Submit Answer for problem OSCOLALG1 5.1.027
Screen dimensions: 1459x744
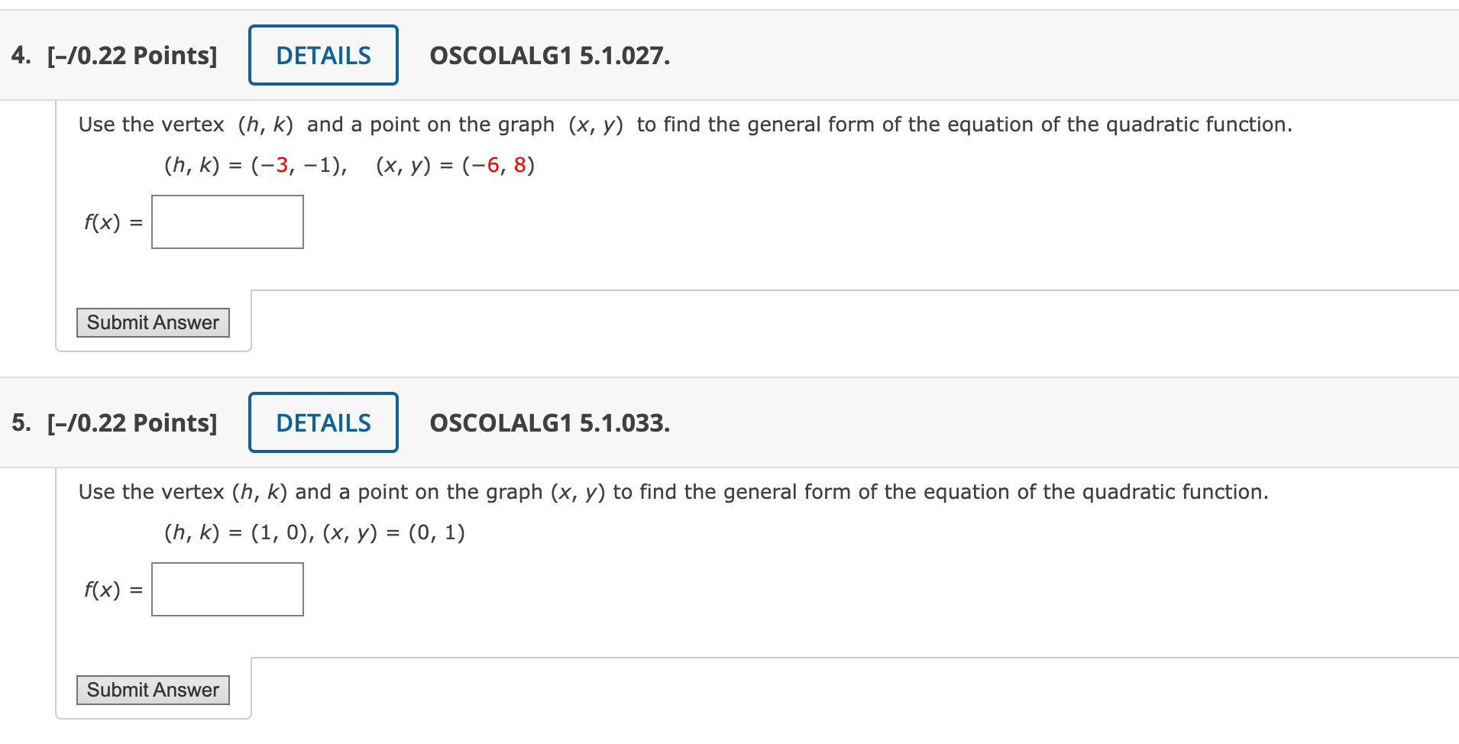click(x=152, y=322)
